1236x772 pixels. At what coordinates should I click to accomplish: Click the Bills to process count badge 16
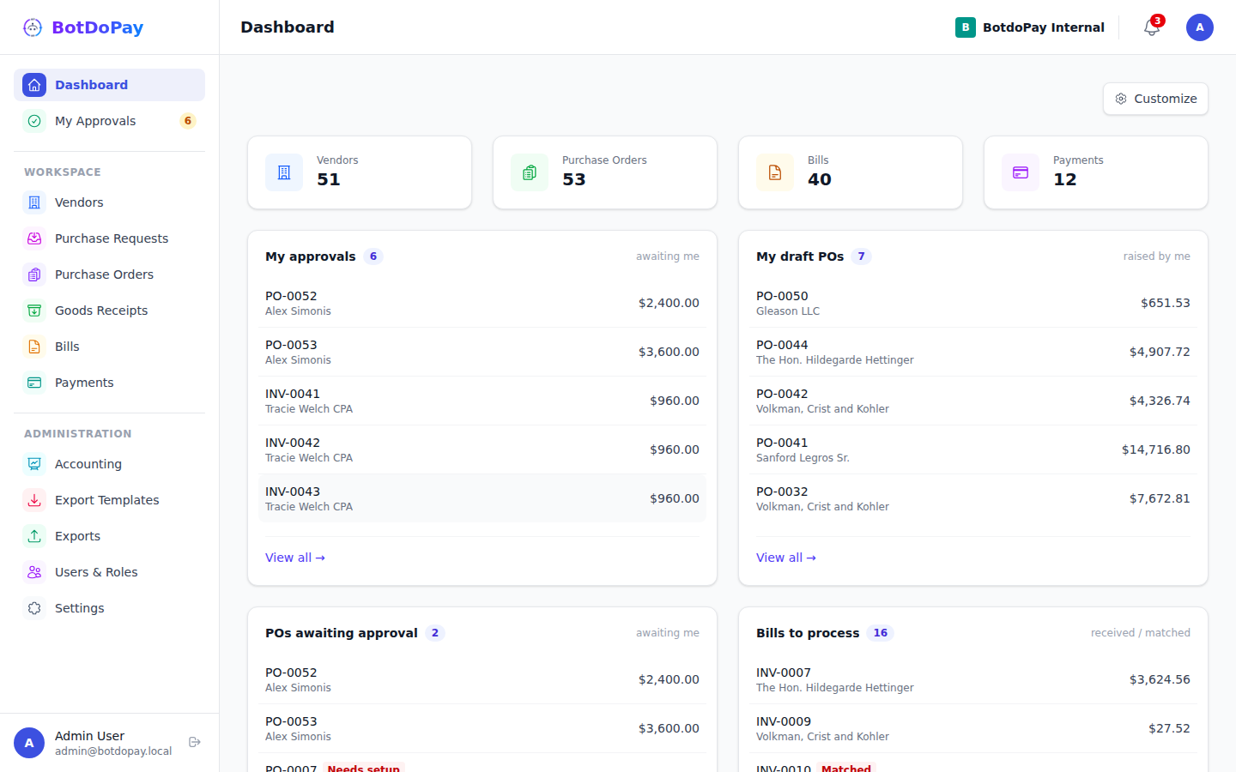click(x=881, y=633)
